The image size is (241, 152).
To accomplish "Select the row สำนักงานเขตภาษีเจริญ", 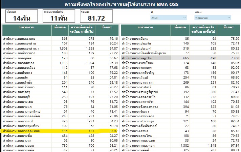I will click(x=180, y=72).
